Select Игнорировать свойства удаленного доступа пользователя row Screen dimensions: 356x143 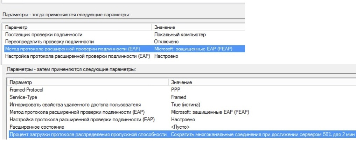(x=182, y=105)
